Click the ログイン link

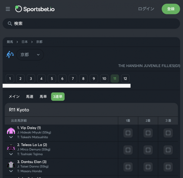(146, 9)
